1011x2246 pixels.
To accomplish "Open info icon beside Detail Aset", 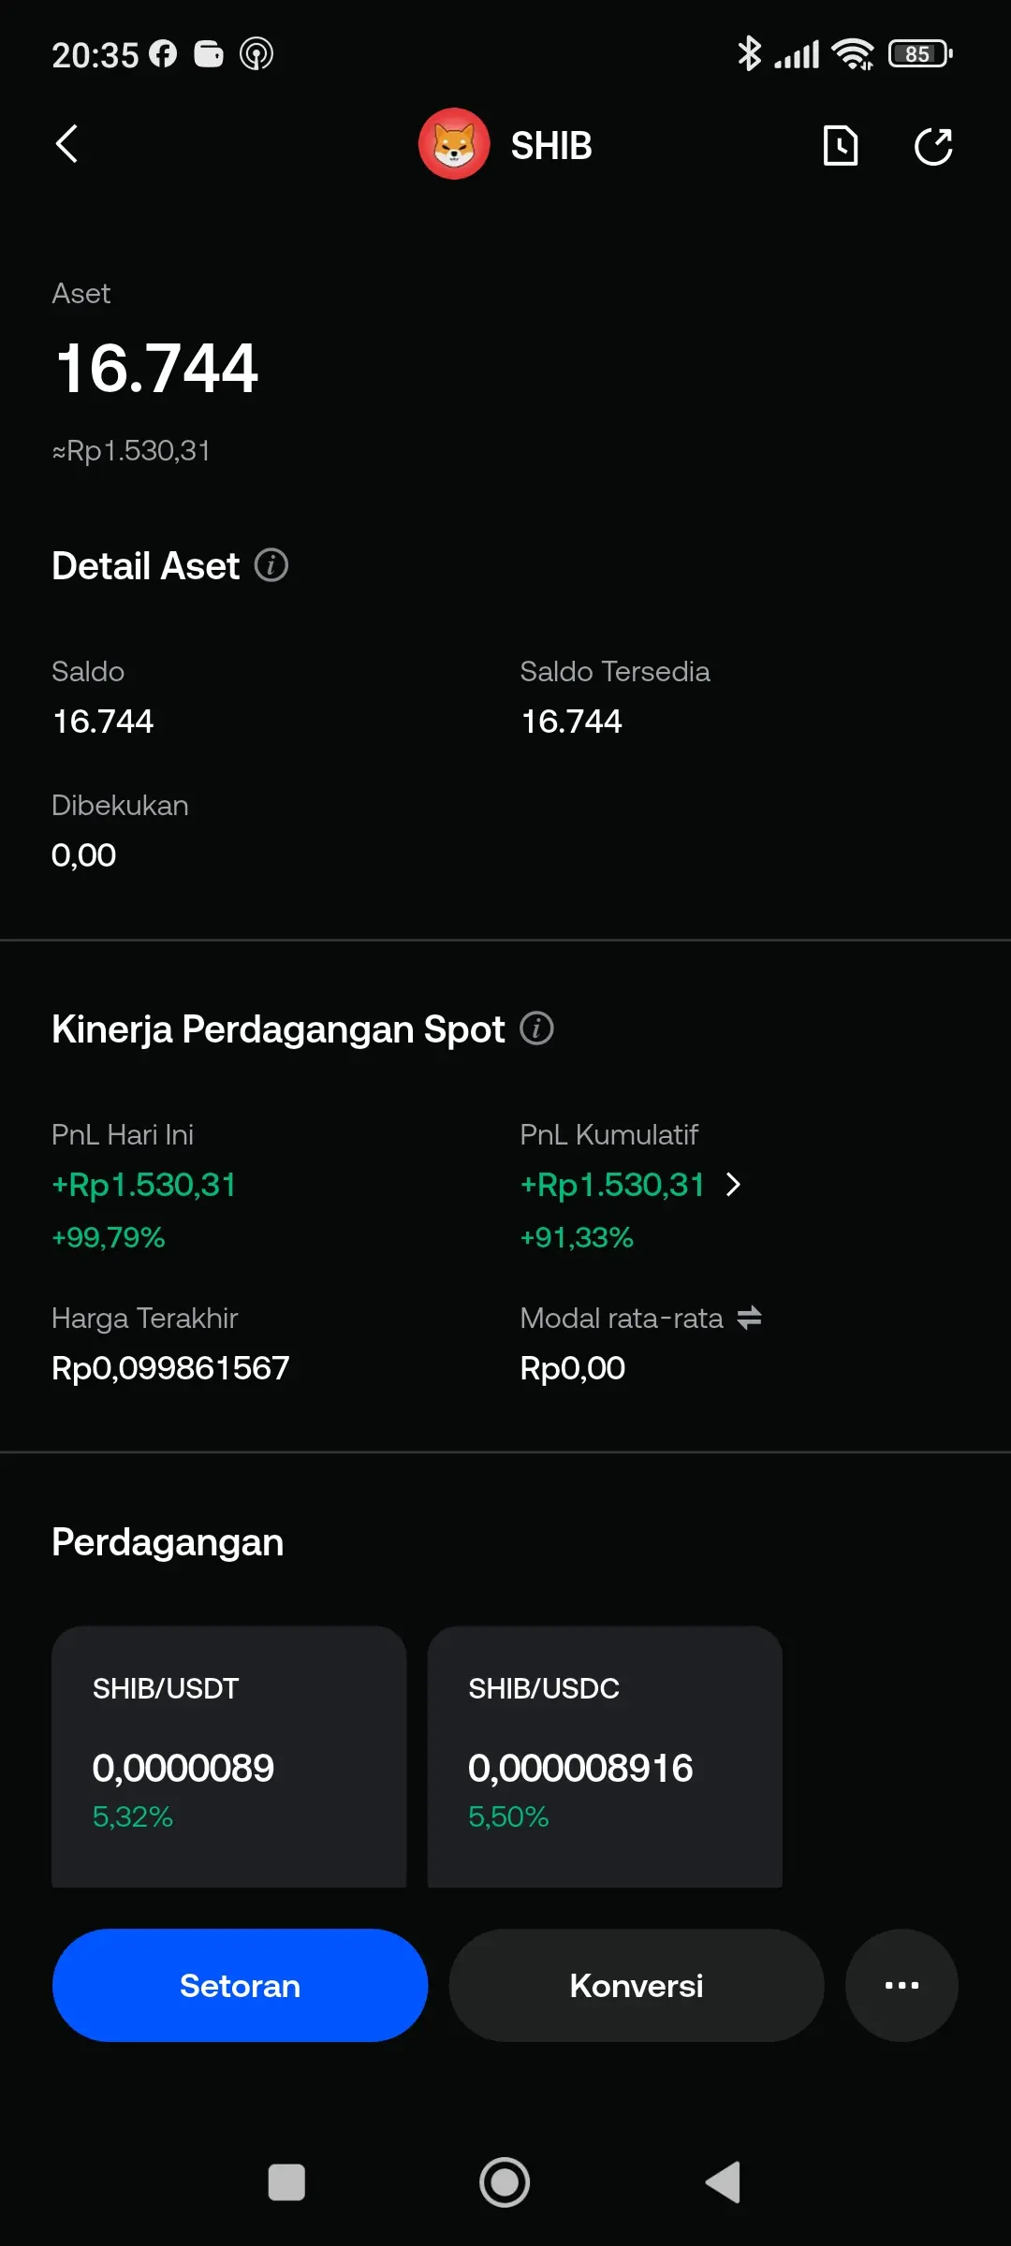I will pyautogui.click(x=271, y=565).
